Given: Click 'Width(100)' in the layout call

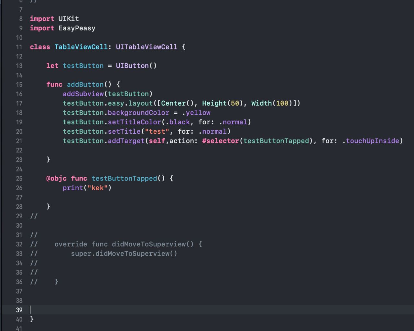Looking at the screenshot, I should click(x=272, y=103).
